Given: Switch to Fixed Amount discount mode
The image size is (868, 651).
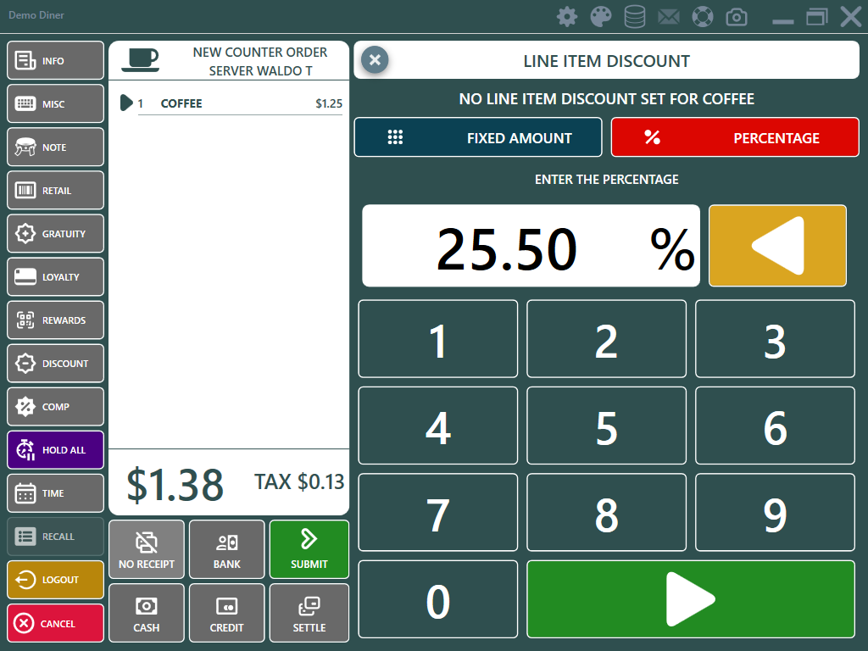Looking at the screenshot, I should tap(478, 137).
